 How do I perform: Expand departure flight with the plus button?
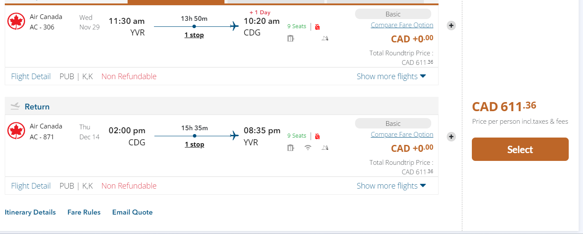451,26
